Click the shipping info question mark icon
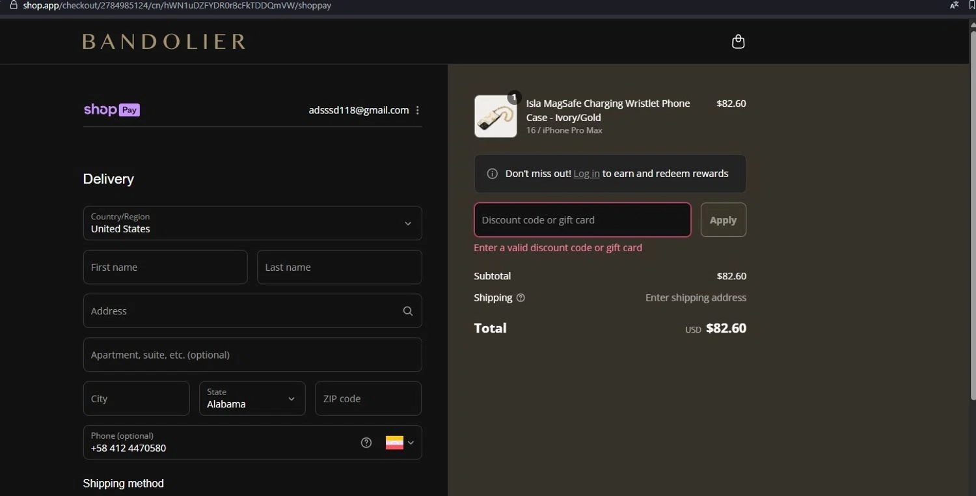The image size is (976, 496). click(x=521, y=297)
